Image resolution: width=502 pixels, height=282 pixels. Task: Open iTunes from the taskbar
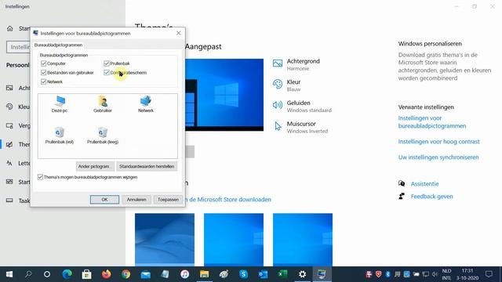185,274
